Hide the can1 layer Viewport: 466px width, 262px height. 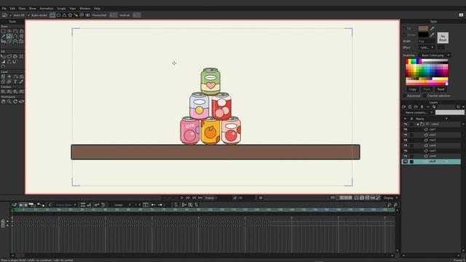click(x=406, y=130)
